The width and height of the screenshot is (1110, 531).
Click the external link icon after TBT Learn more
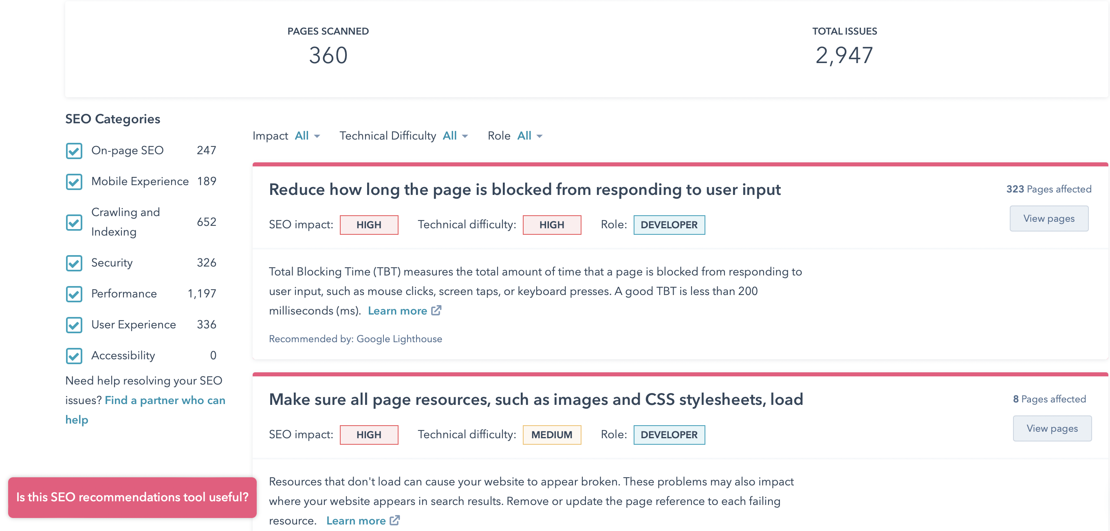[x=436, y=310]
